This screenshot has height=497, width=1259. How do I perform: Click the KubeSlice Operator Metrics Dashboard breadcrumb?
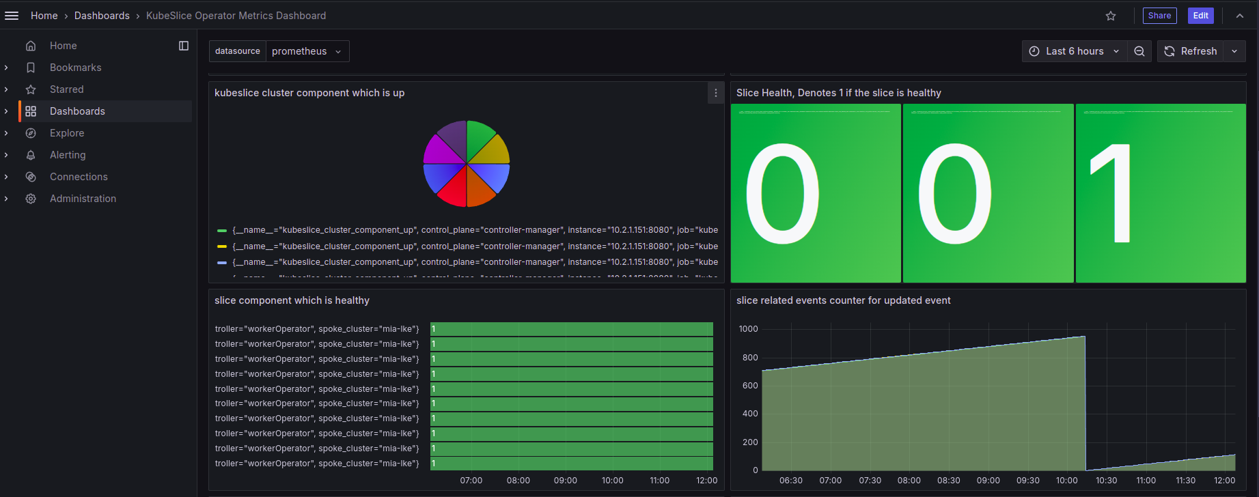tap(236, 16)
